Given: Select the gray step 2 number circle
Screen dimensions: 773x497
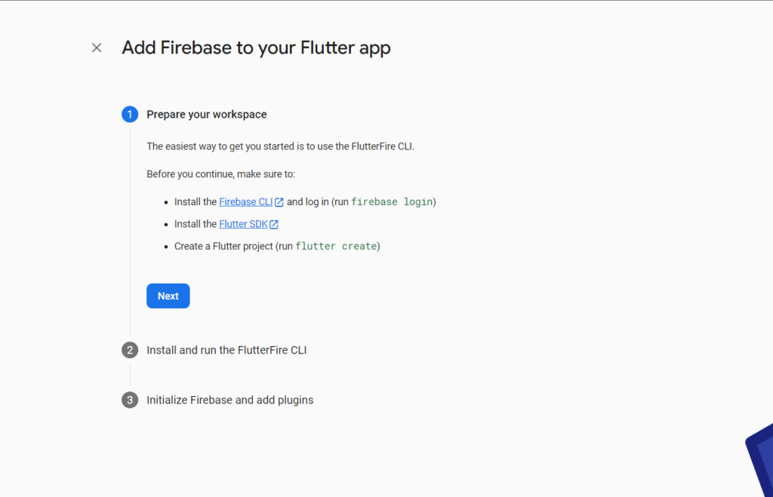Looking at the screenshot, I should pos(130,350).
